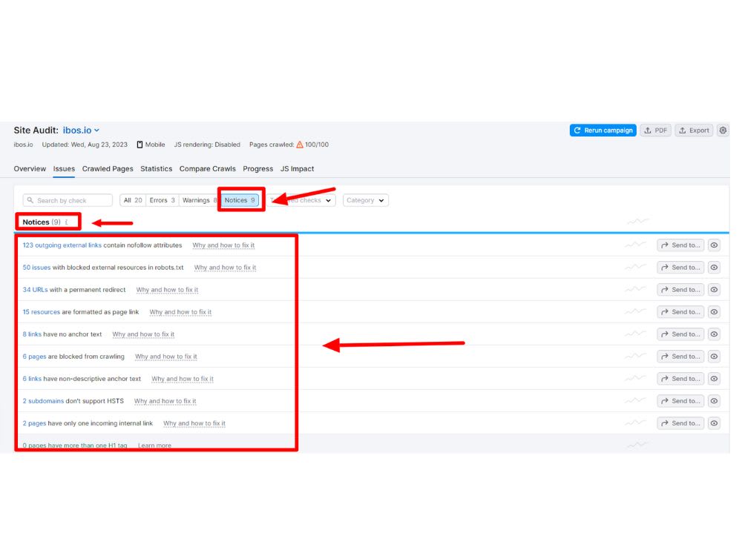Open trend sparkline for no anchor text row
742x556 pixels.
635,334
